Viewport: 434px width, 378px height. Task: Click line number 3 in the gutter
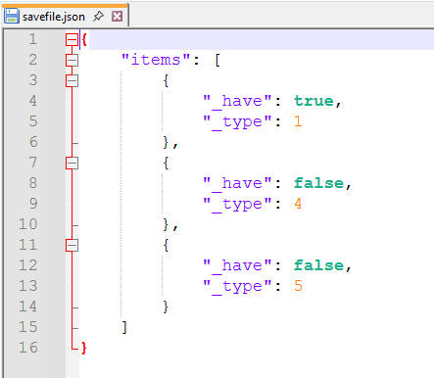32,80
